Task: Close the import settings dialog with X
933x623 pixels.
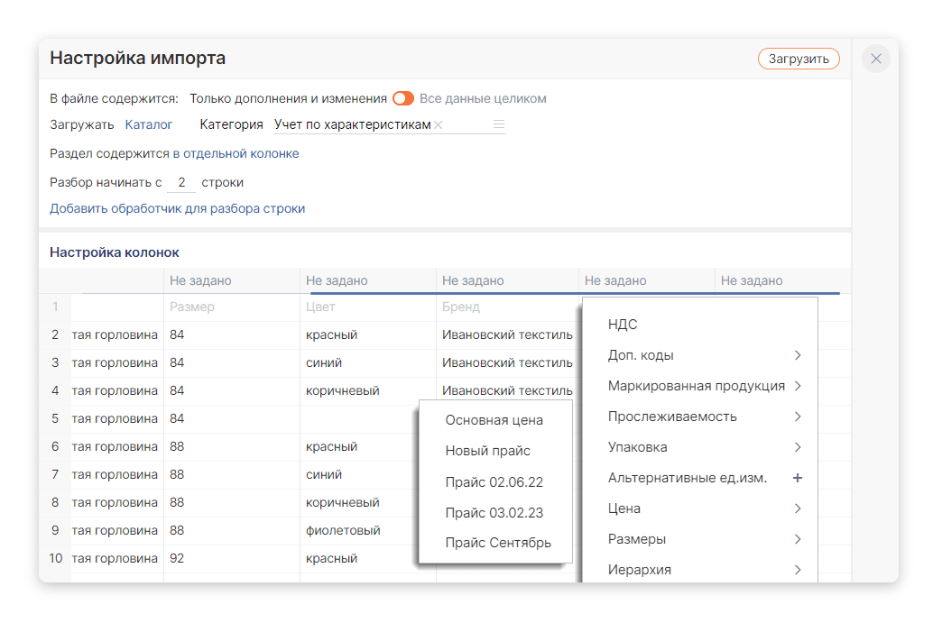Action: 875,59
